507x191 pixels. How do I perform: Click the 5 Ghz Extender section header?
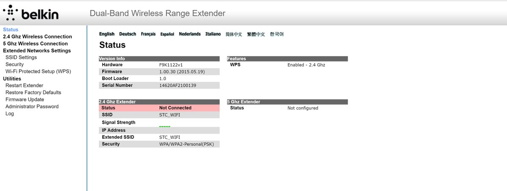click(x=287, y=102)
